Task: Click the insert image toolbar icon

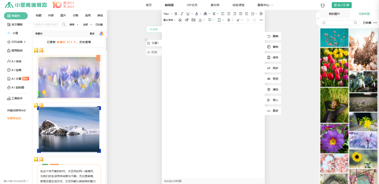Action: [x=193, y=20]
